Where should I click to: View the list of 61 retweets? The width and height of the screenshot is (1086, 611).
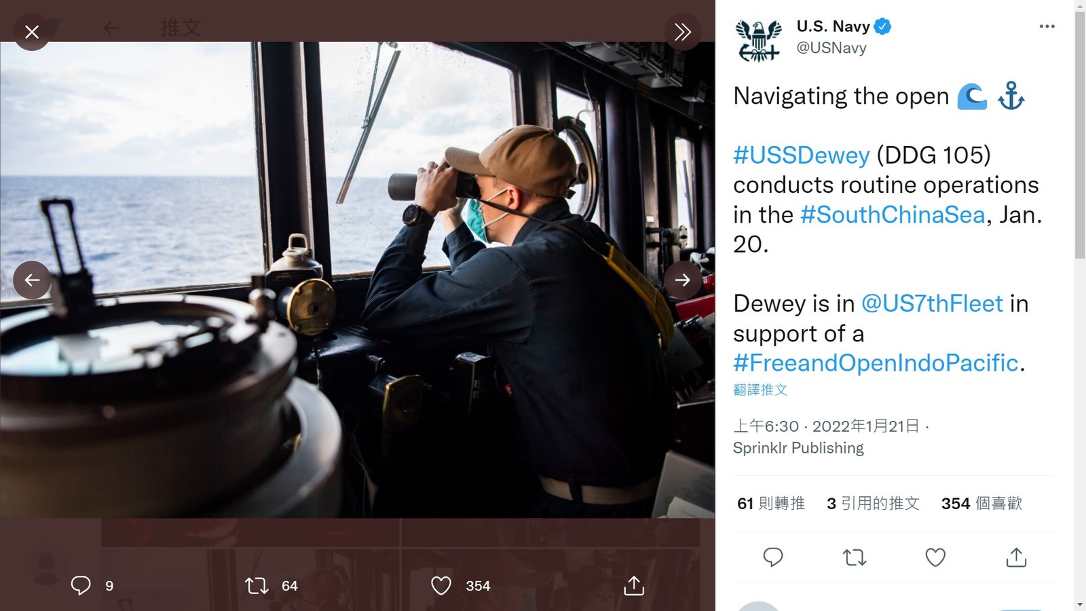click(771, 504)
